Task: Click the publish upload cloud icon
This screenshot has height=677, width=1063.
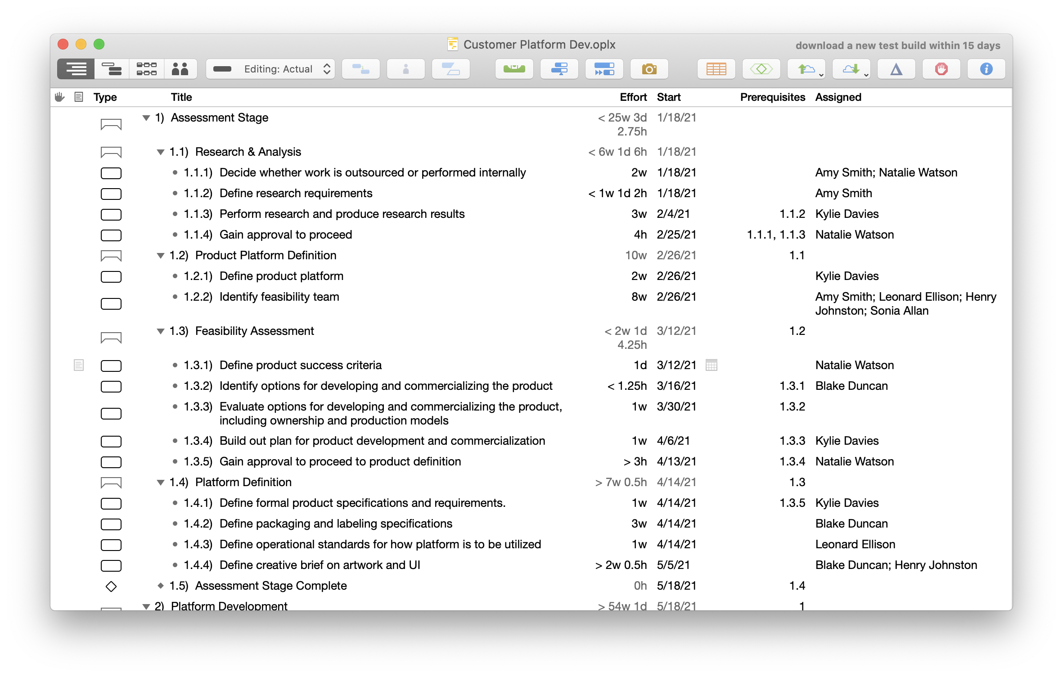Action: (806, 69)
